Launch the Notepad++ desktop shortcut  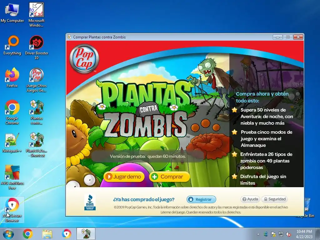click(x=12, y=143)
